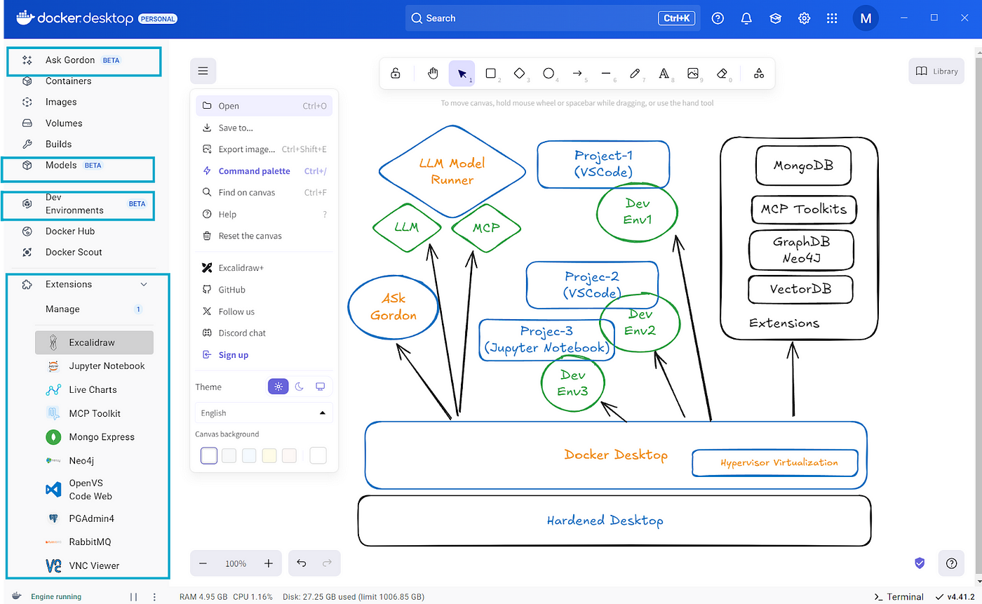Screen dimensions: 982x604
Task: Select the pencil draw tool
Action: pyautogui.click(x=635, y=73)
